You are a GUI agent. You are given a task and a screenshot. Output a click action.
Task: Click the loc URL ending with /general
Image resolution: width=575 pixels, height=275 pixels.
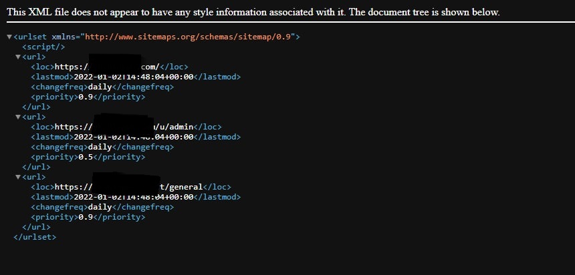[x=129, y=187]
